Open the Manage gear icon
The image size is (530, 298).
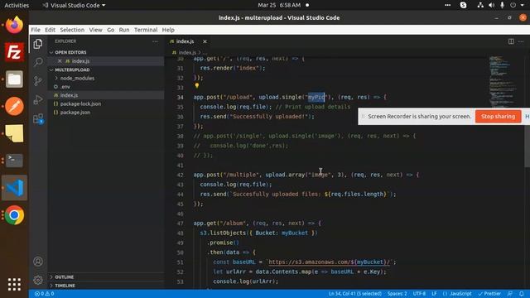pyautogui.click(x=38, y=280)
